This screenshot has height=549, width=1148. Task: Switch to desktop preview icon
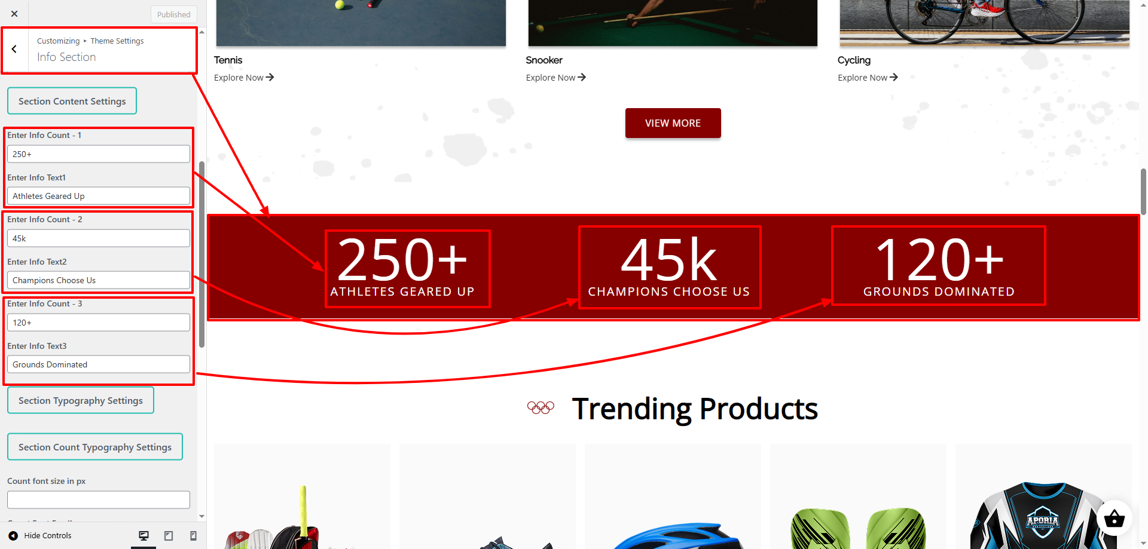(143, 536)
